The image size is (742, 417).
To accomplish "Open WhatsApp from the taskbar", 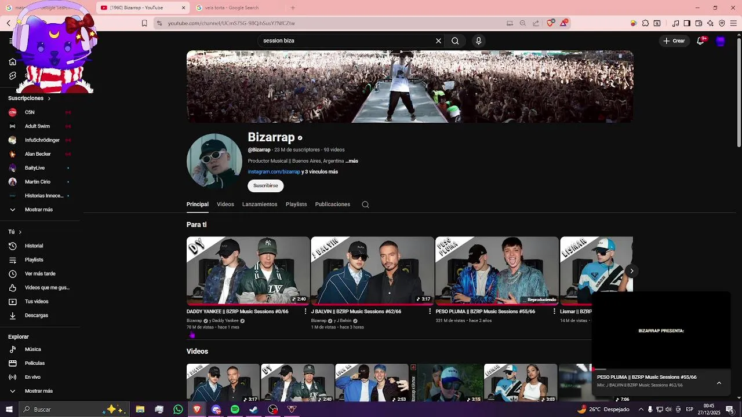I will [178, 409].
